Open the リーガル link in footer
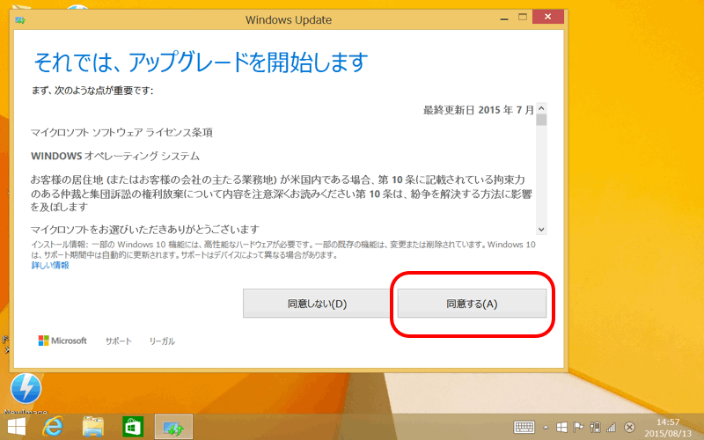Viewport: 704px width, 440px height. (162, 341)
